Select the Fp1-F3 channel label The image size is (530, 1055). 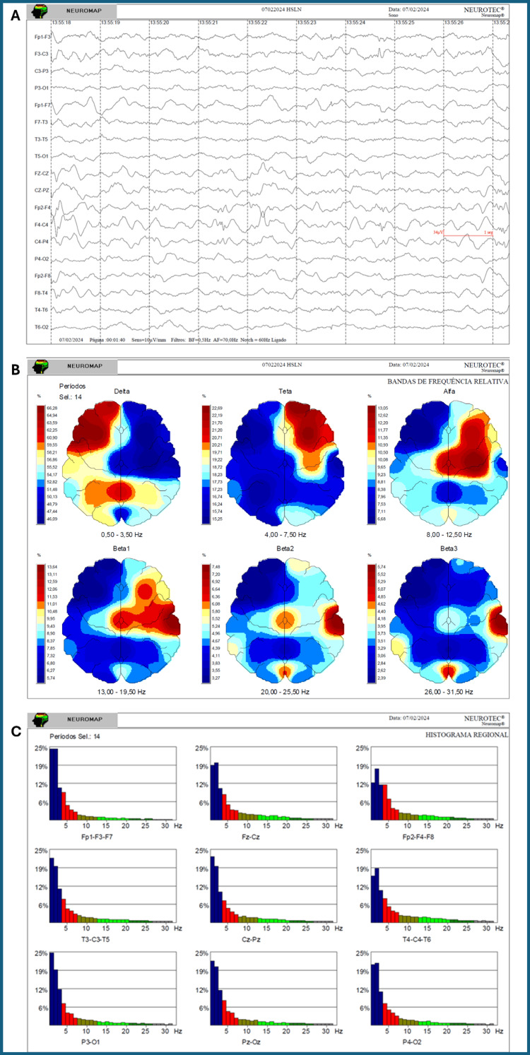42,35
